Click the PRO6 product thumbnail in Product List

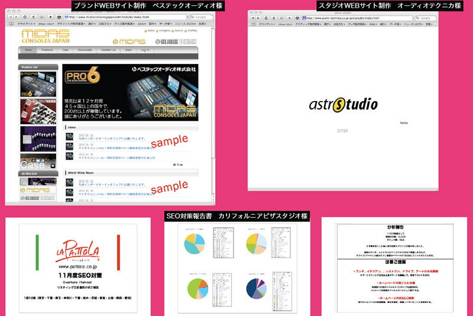click(x=38, y=84)
